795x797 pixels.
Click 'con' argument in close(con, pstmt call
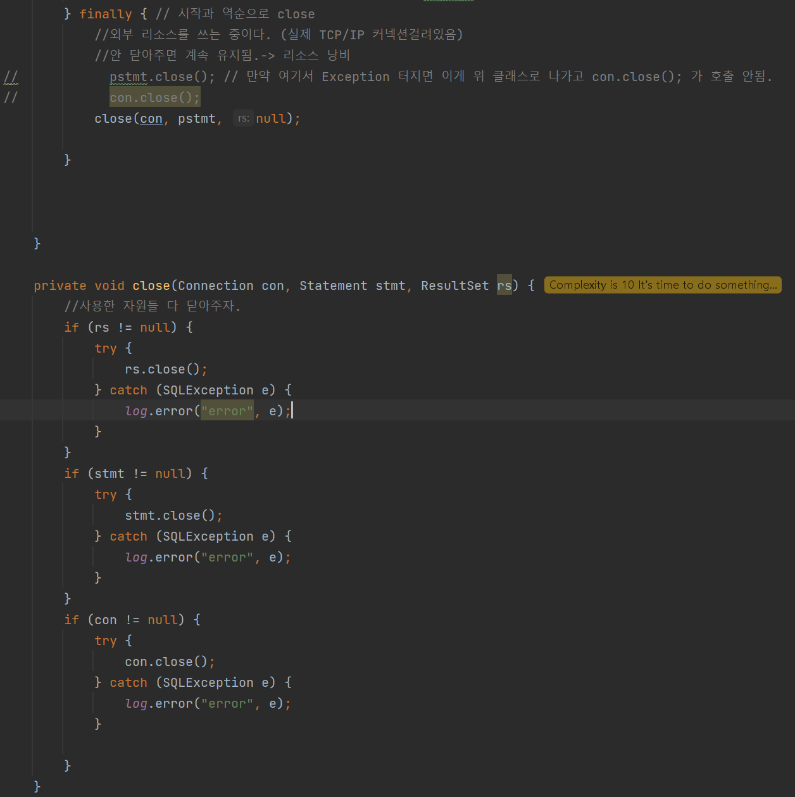point(151,118)
